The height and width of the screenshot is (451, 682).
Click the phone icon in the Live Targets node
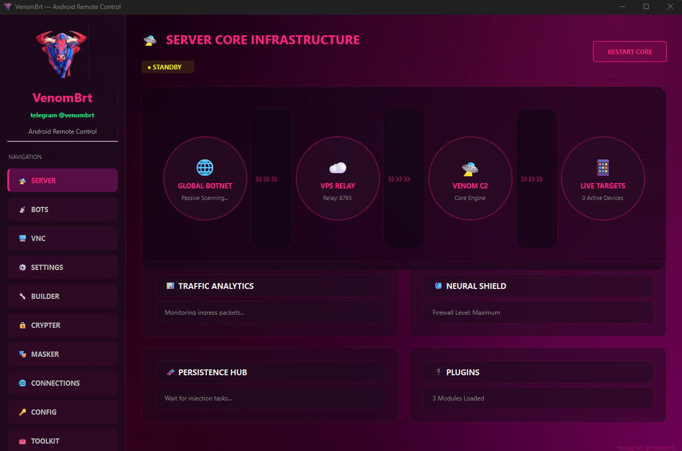point(603,168)
